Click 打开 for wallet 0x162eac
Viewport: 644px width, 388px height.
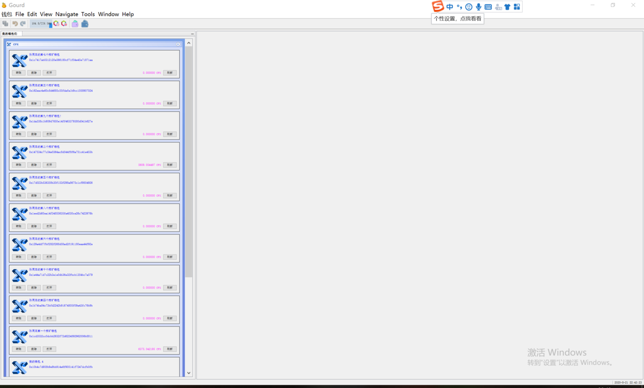pos(49,104)
